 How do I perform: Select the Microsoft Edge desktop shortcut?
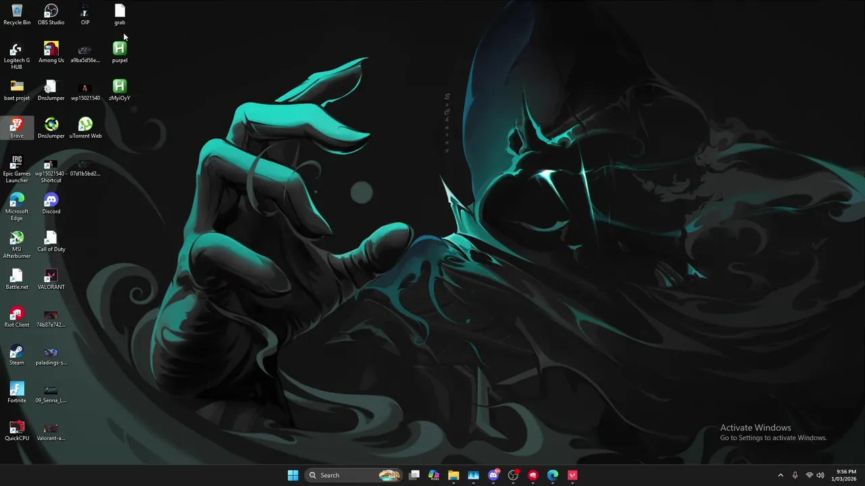coord(17,207)
